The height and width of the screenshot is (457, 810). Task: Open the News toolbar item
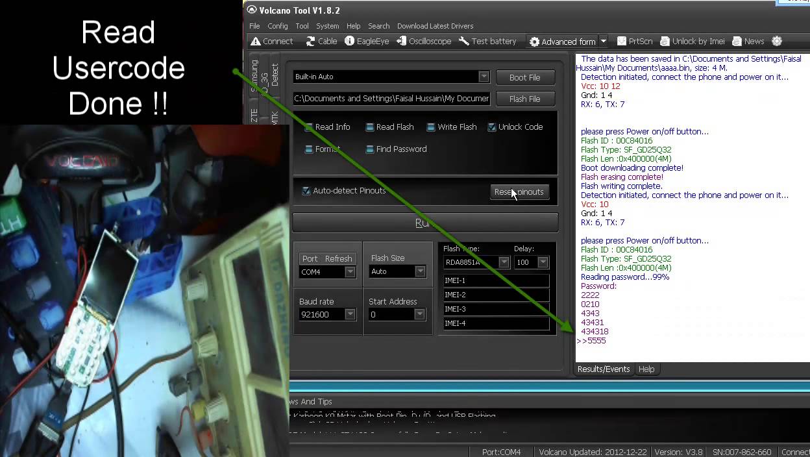[748, 41]
